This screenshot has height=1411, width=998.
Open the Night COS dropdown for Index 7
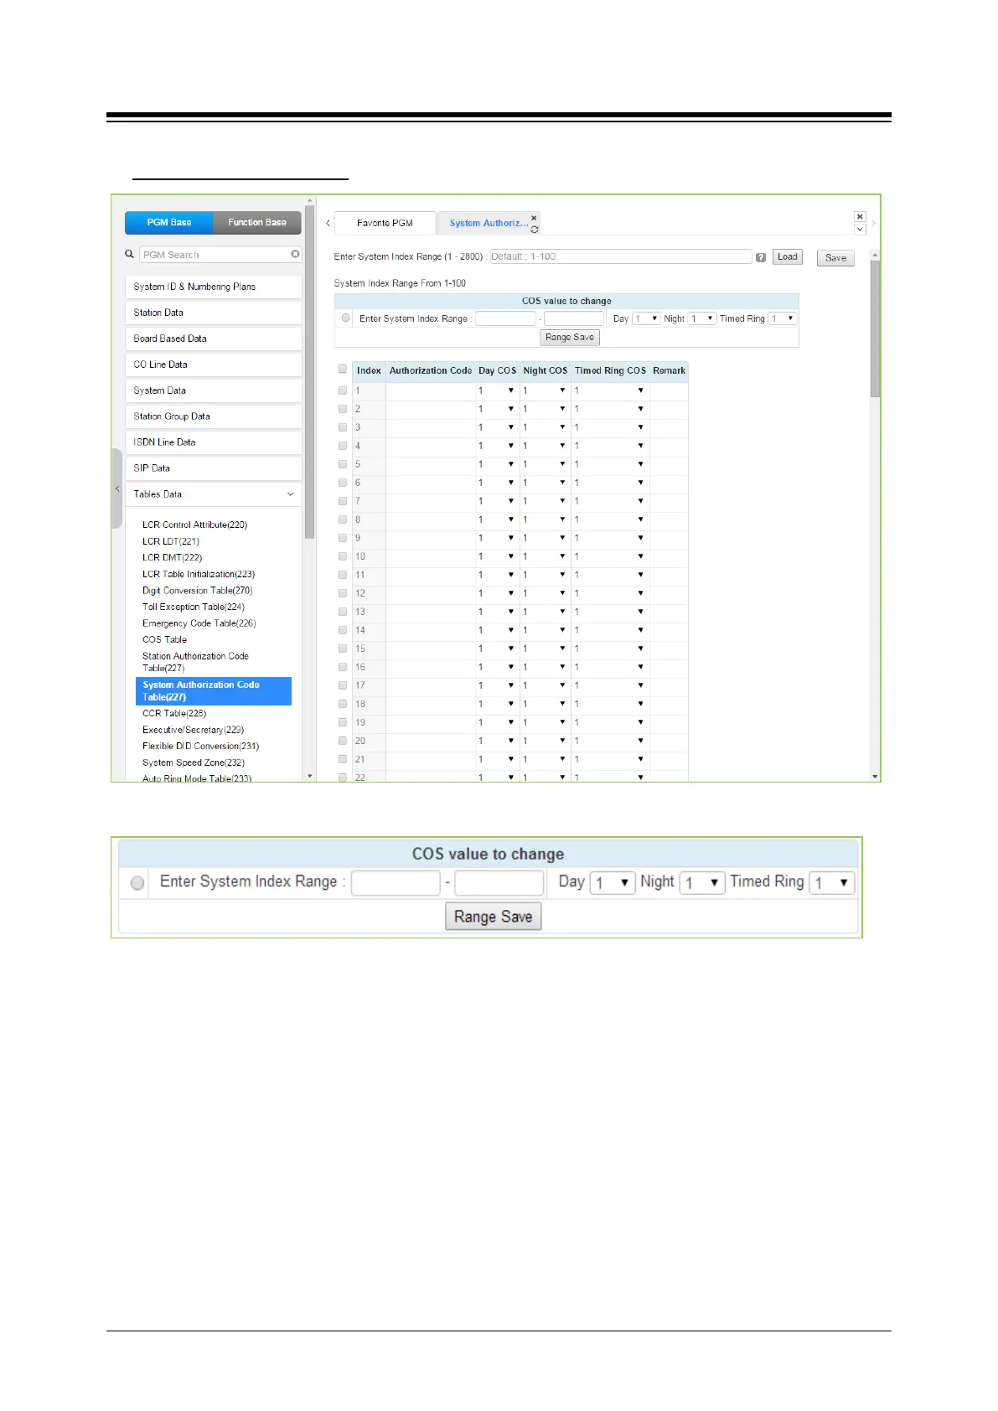[546, 501]
